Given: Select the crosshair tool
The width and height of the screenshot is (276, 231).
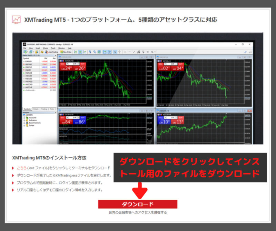Looking at the screenshot, I should (x=119, y=52).
